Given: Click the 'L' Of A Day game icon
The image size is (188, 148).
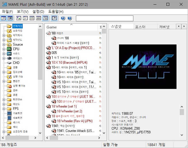Looking at the screenshot, I should 48,48.
